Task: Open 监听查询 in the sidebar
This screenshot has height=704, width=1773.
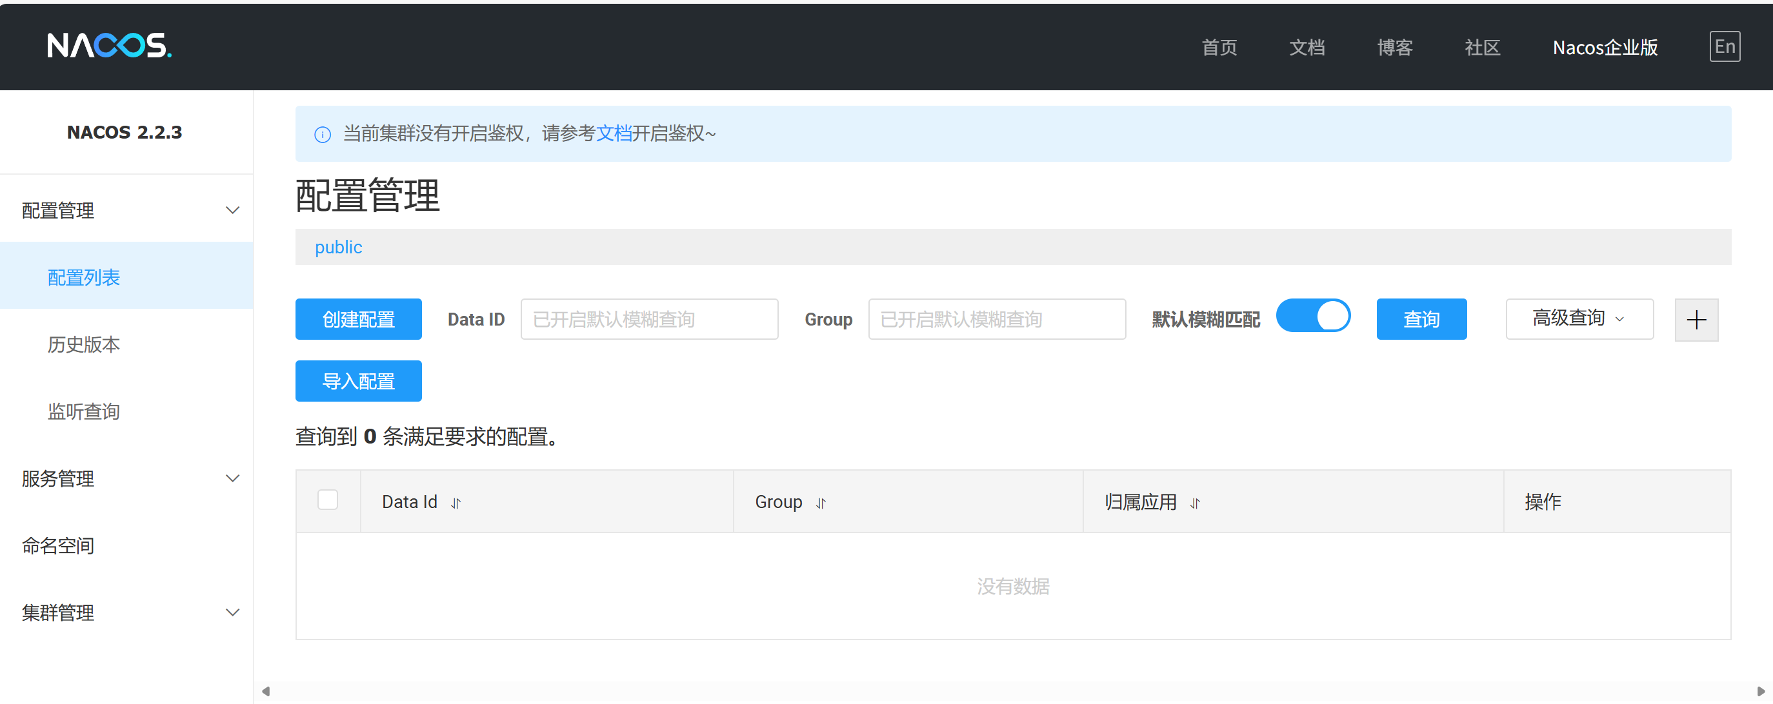Action: [x=83, y=411]
